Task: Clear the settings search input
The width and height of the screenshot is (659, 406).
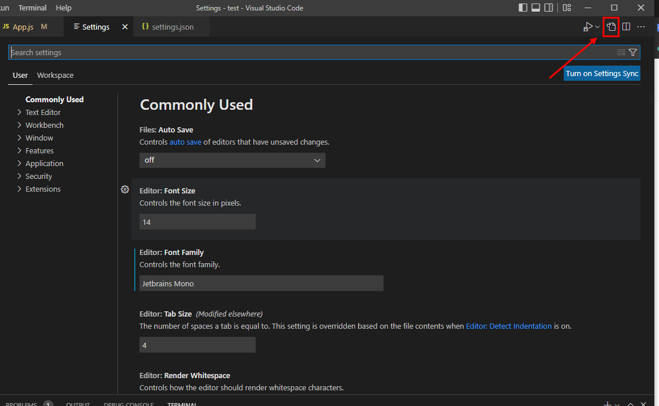Action: [x=621, y=52]
